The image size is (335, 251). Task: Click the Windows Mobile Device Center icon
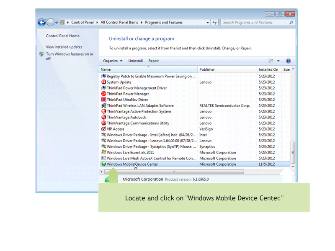pyautogui.click(x=103, y=164)
